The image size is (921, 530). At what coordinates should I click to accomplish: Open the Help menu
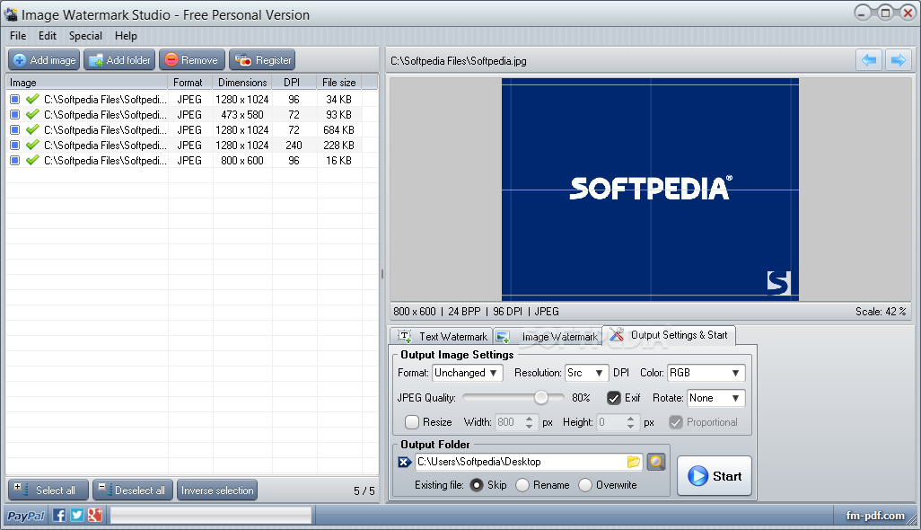[126, 36]
